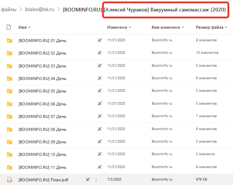
Task: Open the Размер файла column dropdown
Action: tap(212, 27)
